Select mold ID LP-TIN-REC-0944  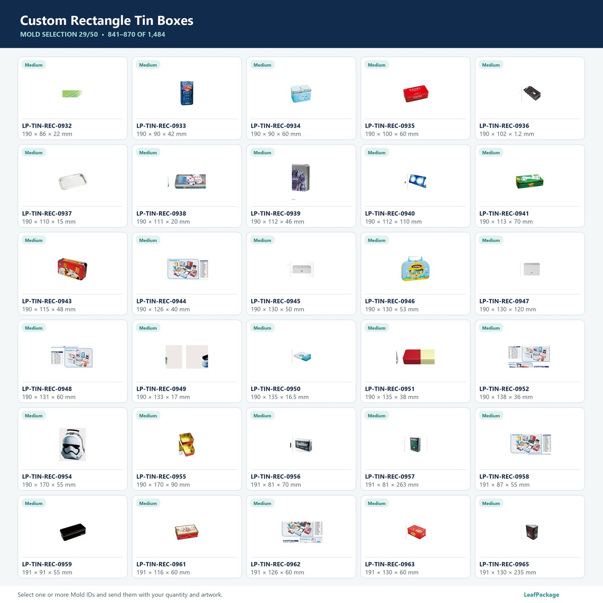pos(161,301)
